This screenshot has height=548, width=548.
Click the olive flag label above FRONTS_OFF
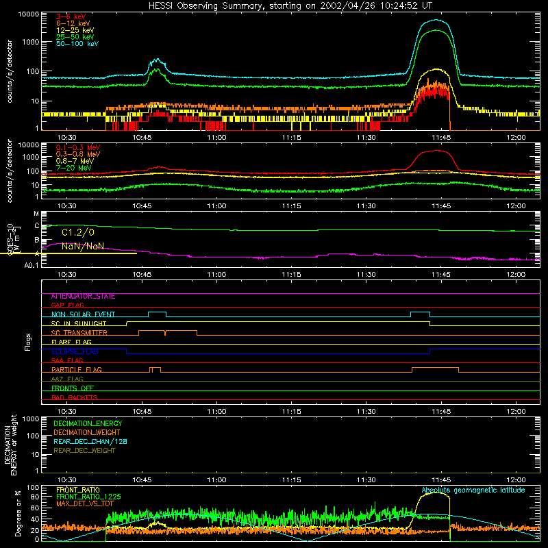tap(67, 379)
